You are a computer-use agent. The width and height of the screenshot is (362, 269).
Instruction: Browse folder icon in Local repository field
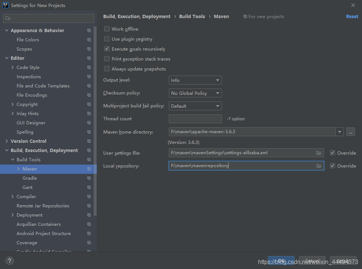point(319,166)
